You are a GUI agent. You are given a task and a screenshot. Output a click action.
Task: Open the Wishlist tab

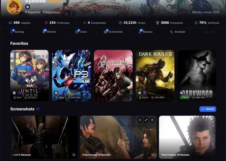click(x=49, y=32)
